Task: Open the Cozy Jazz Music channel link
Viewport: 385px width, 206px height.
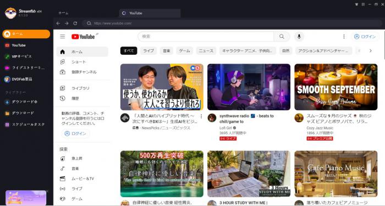Action: click(x=320, y=128)
